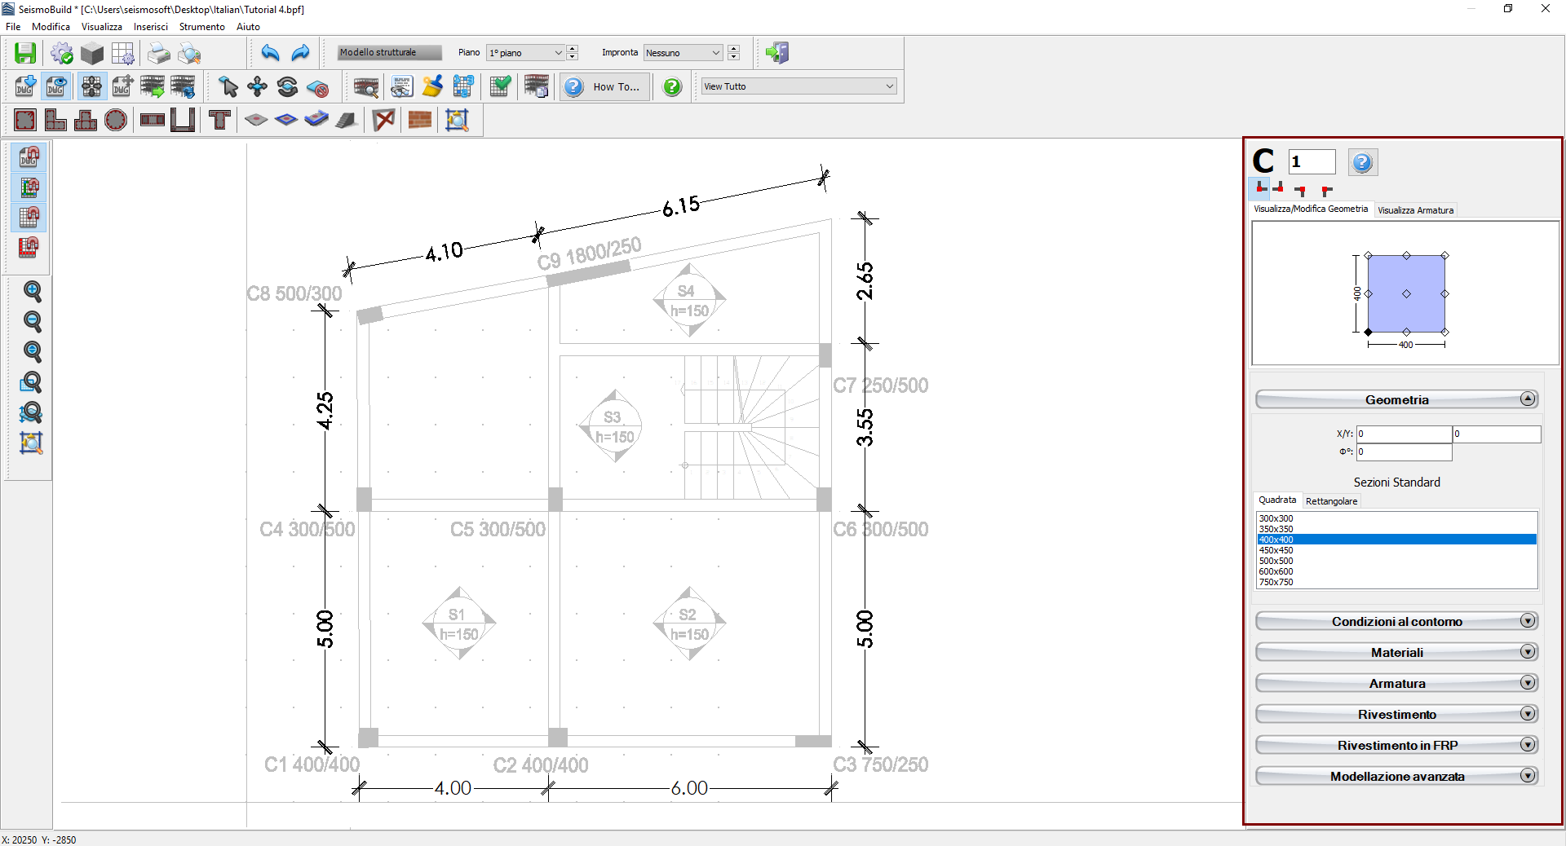
Task: Select the L-shaped column section tool
Action: point(55,121)
